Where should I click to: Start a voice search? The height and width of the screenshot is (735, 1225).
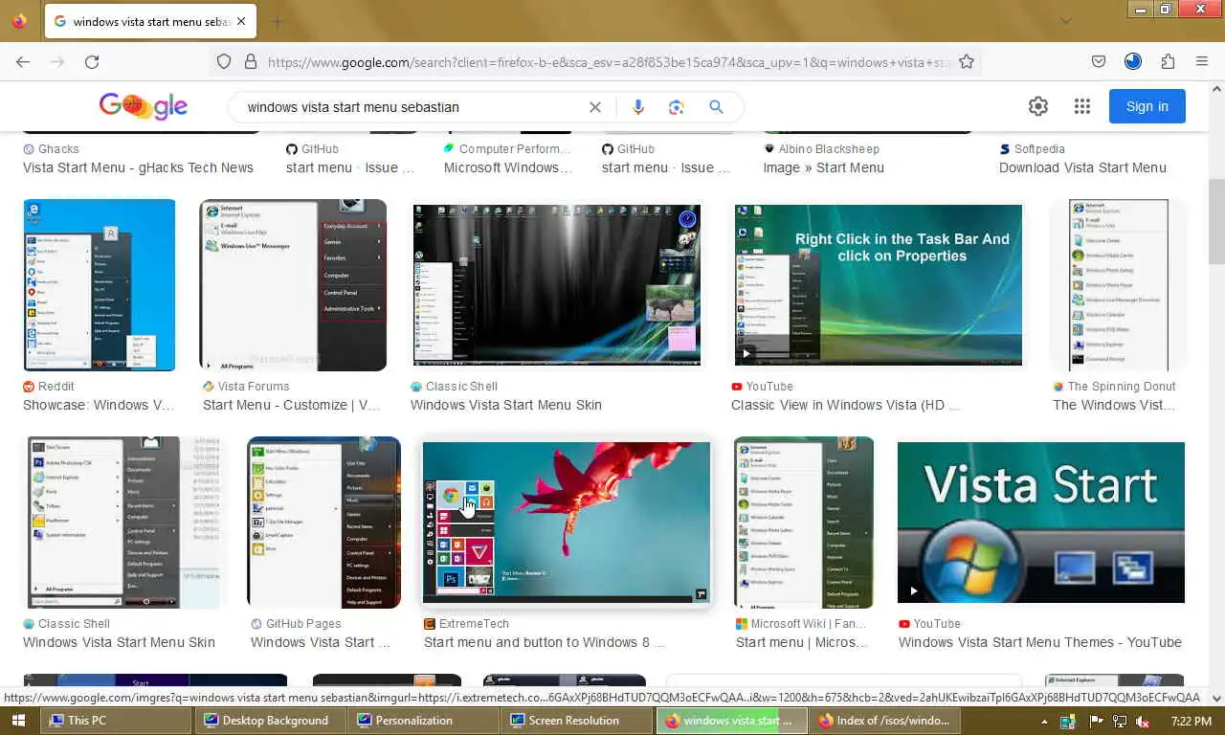pyautogui.click(x=638, y=107)
